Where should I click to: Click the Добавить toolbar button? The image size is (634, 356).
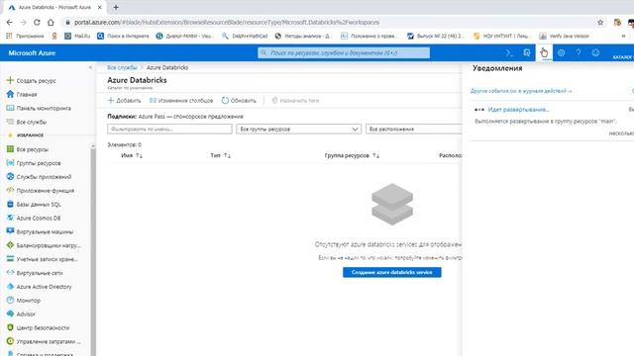click(124, 101)
